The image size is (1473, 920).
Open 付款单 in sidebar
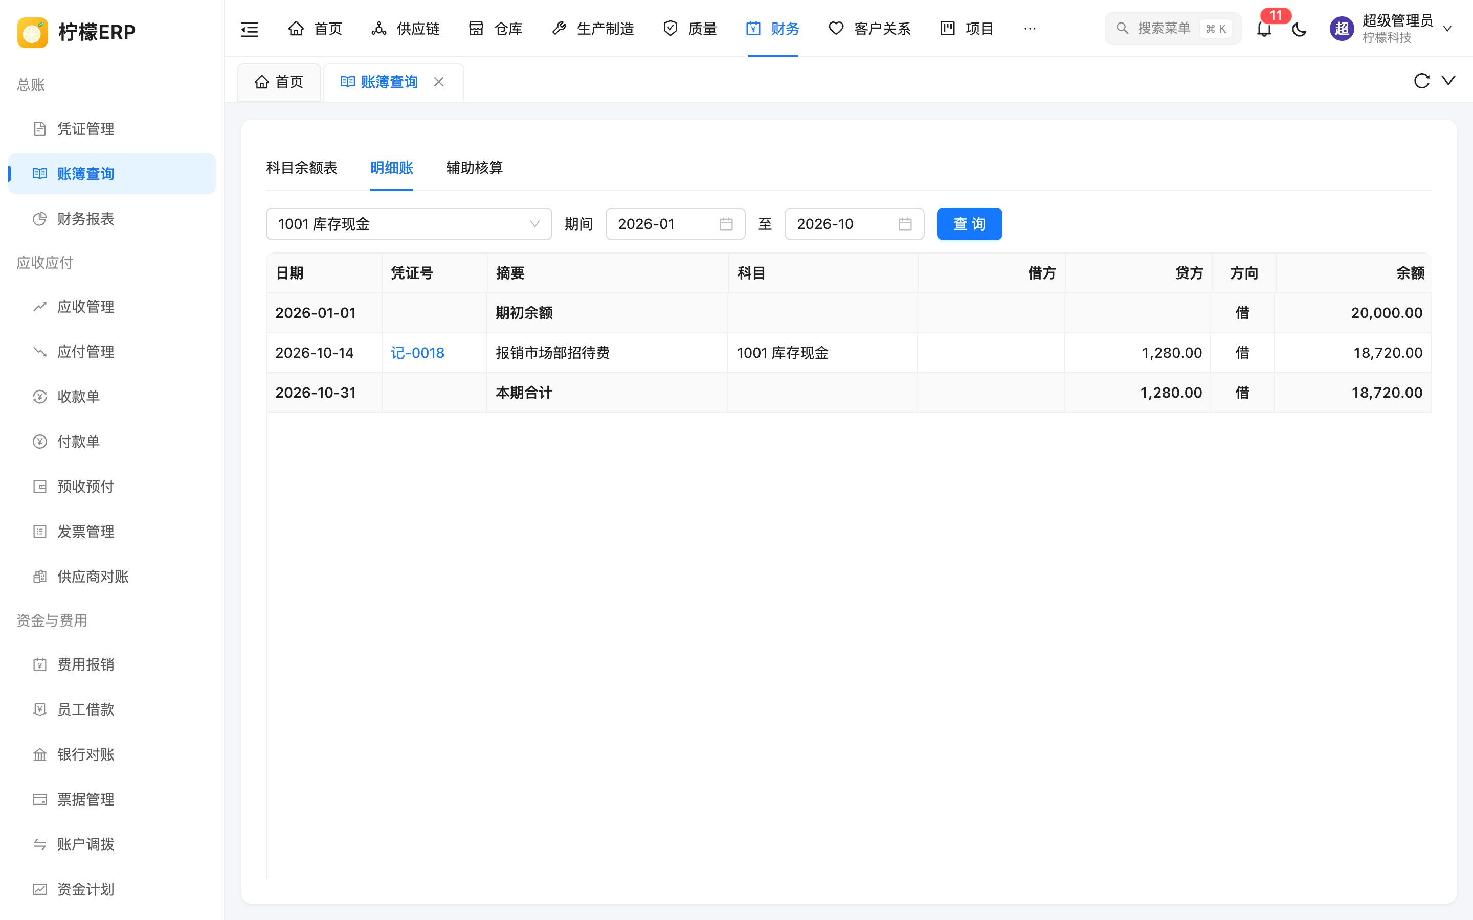[112, 442]
